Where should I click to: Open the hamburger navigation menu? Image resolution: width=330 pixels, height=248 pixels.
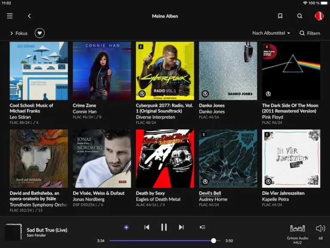tap(9, 16)
